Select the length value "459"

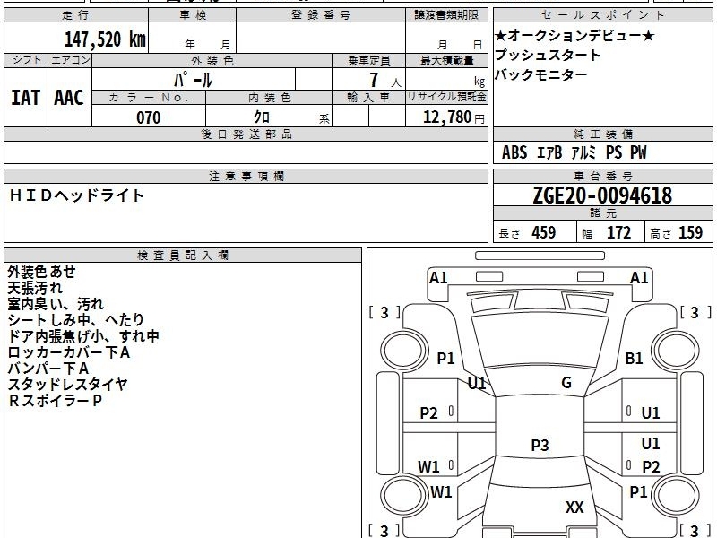point(544,232)
